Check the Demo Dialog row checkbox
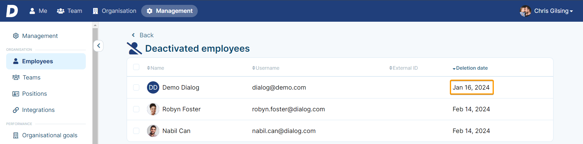The height and width of the screenshot is (144, 583). pos(136,87)
